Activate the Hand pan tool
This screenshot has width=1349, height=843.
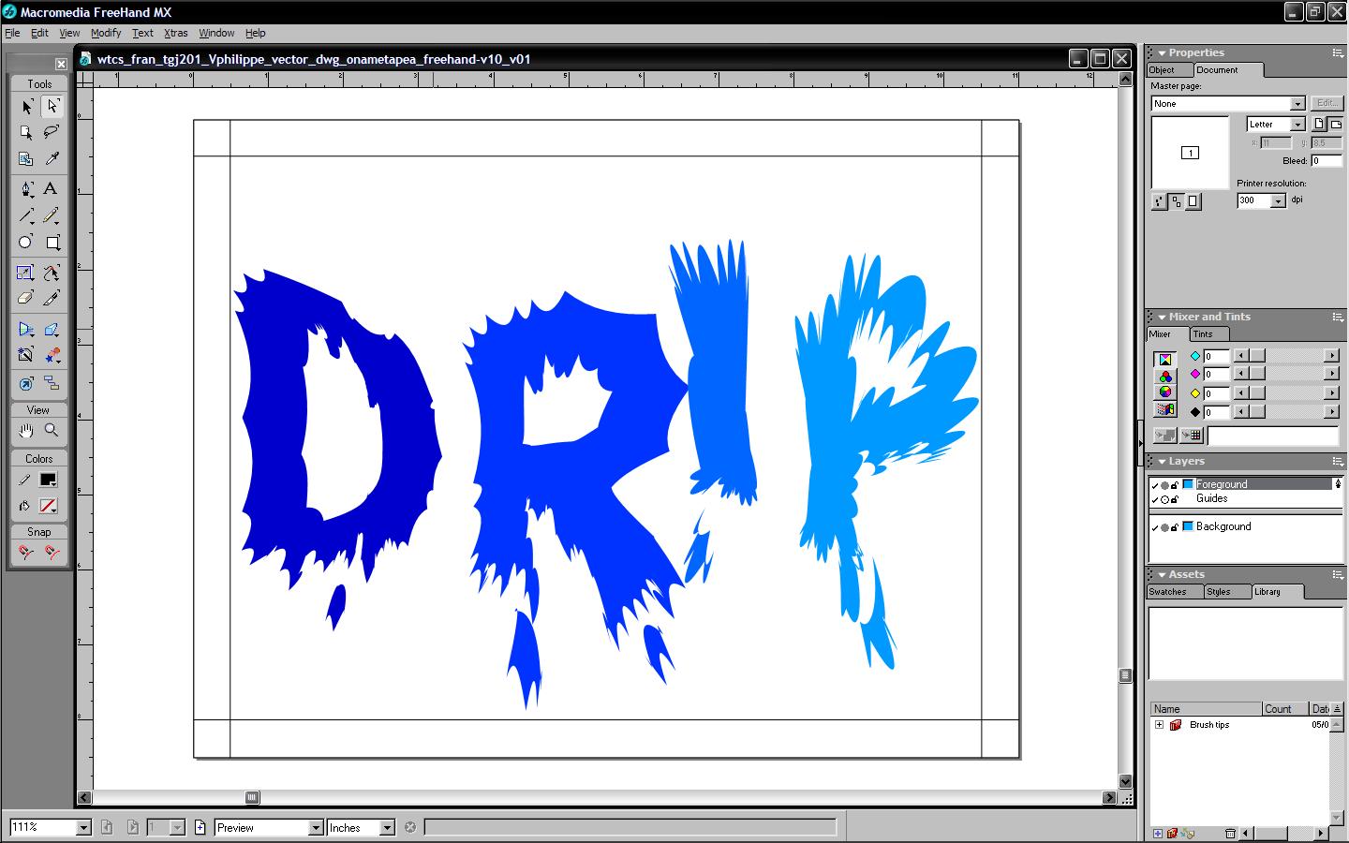[26, 430]
